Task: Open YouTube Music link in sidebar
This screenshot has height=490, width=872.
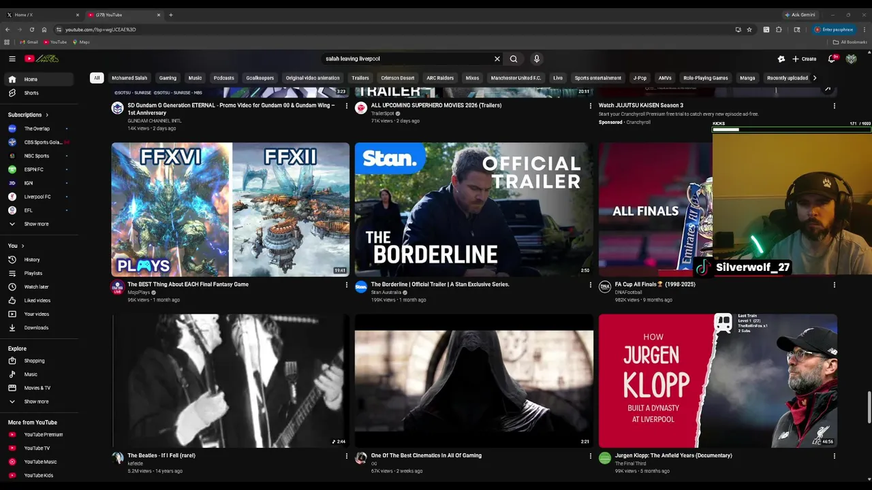Action: (x=39, y=461)
